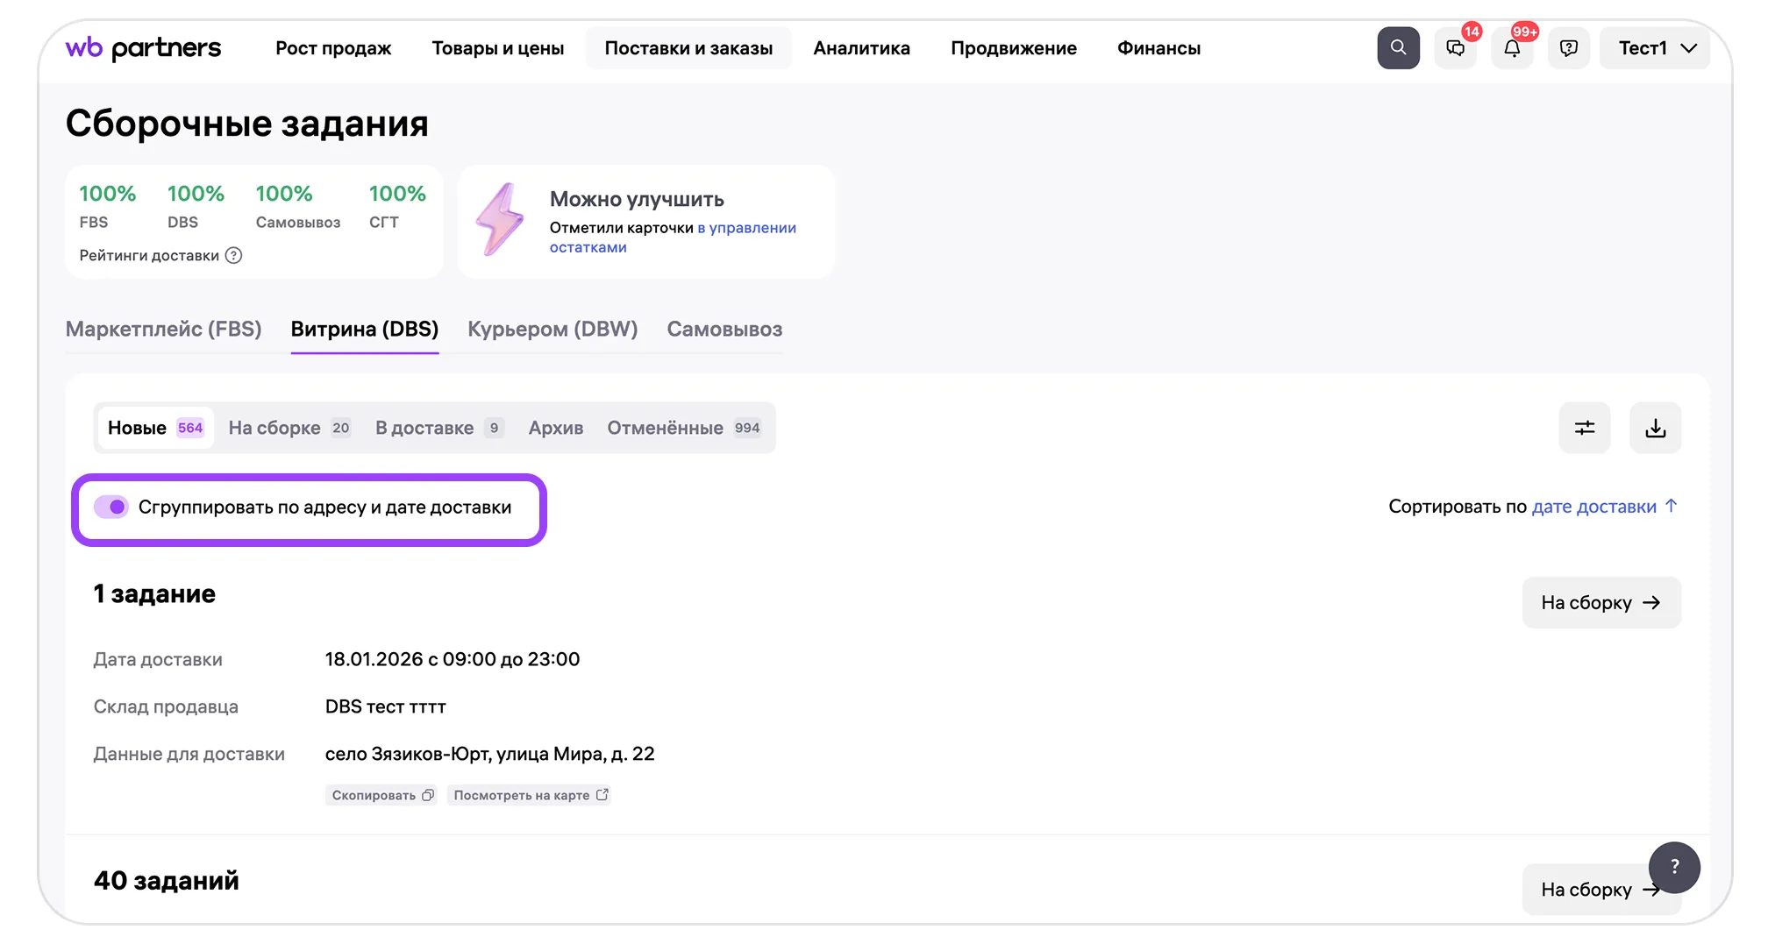The image size is (1768, 944).
Task: Open Посмотреть на карте map link
Action: click(x=530, y=796)
